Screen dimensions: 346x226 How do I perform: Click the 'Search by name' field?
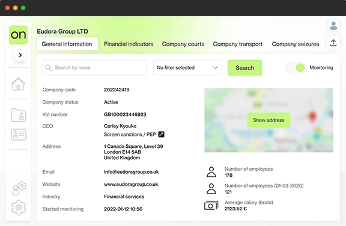(x=94, y=67)
